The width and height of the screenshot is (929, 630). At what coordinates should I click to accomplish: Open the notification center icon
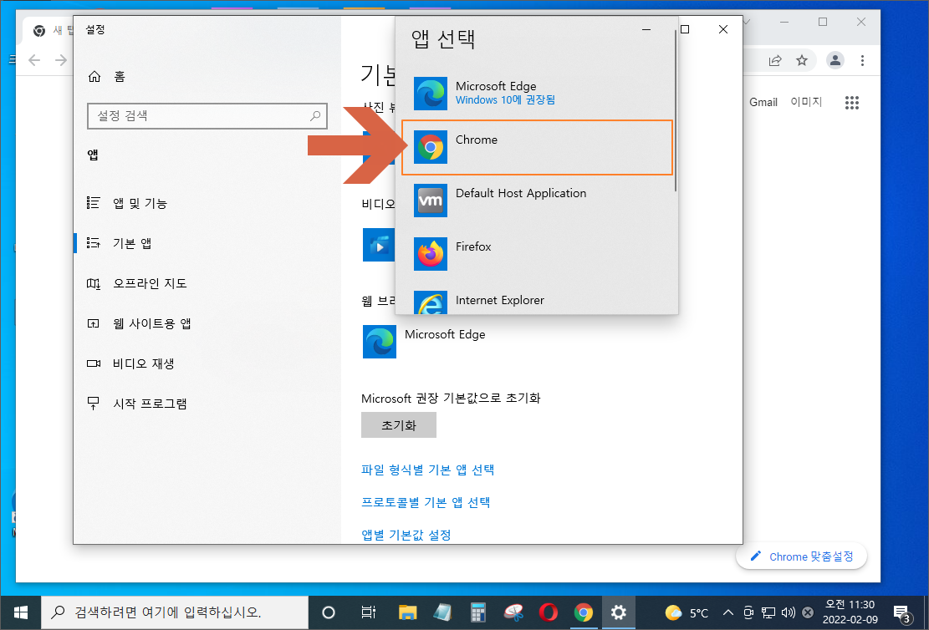click(901, 612)
